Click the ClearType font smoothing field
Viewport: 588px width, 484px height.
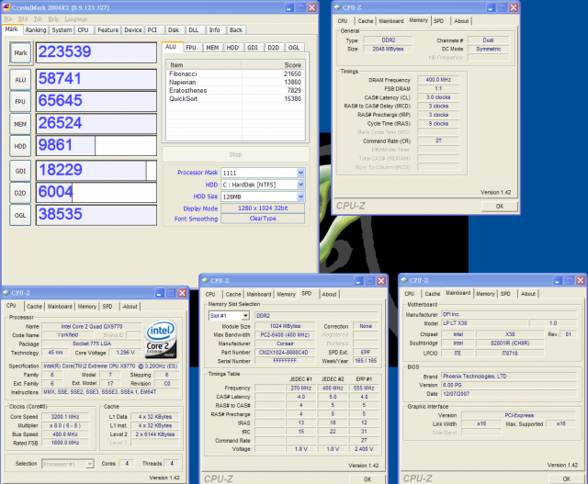(263, 219)
